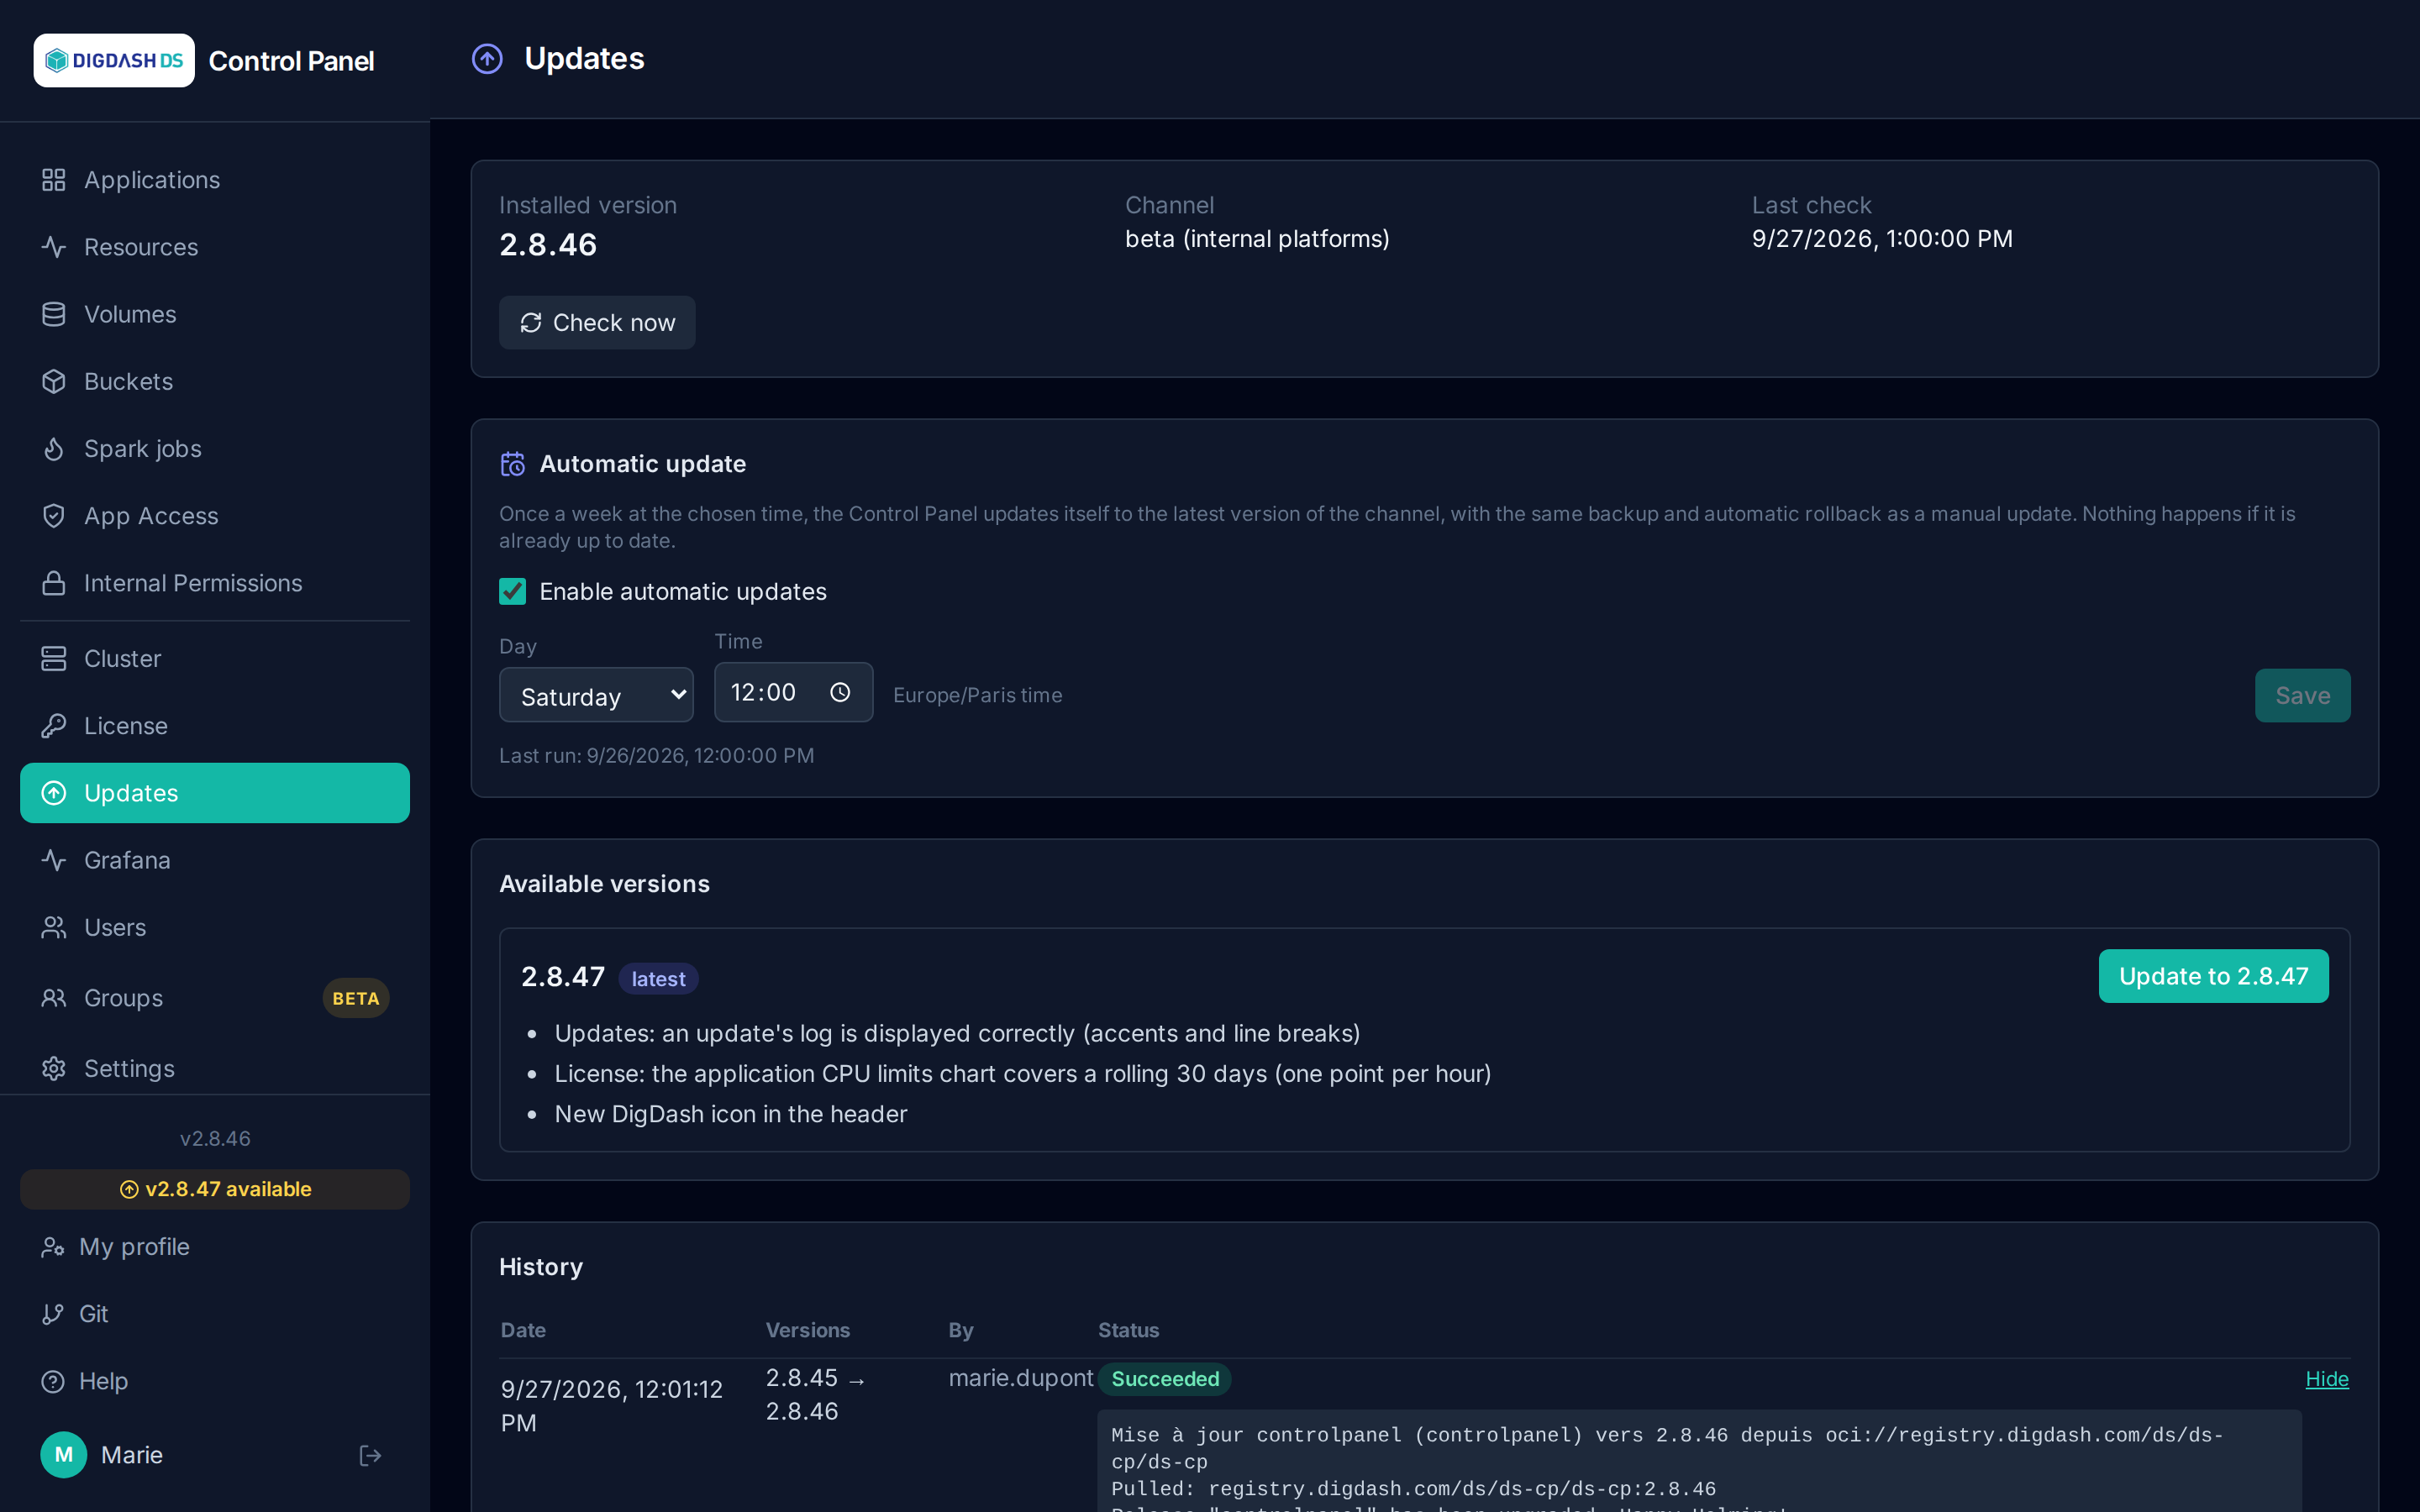This screenshot has height=1512, width=2420.
Task: Click the v2.8.47 available banner
Action: (215, 1189)
